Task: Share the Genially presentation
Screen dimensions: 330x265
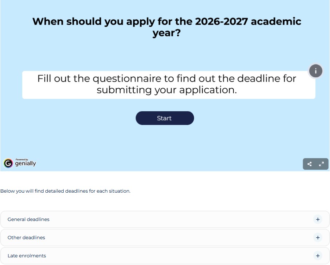Action: click(309, 164)
